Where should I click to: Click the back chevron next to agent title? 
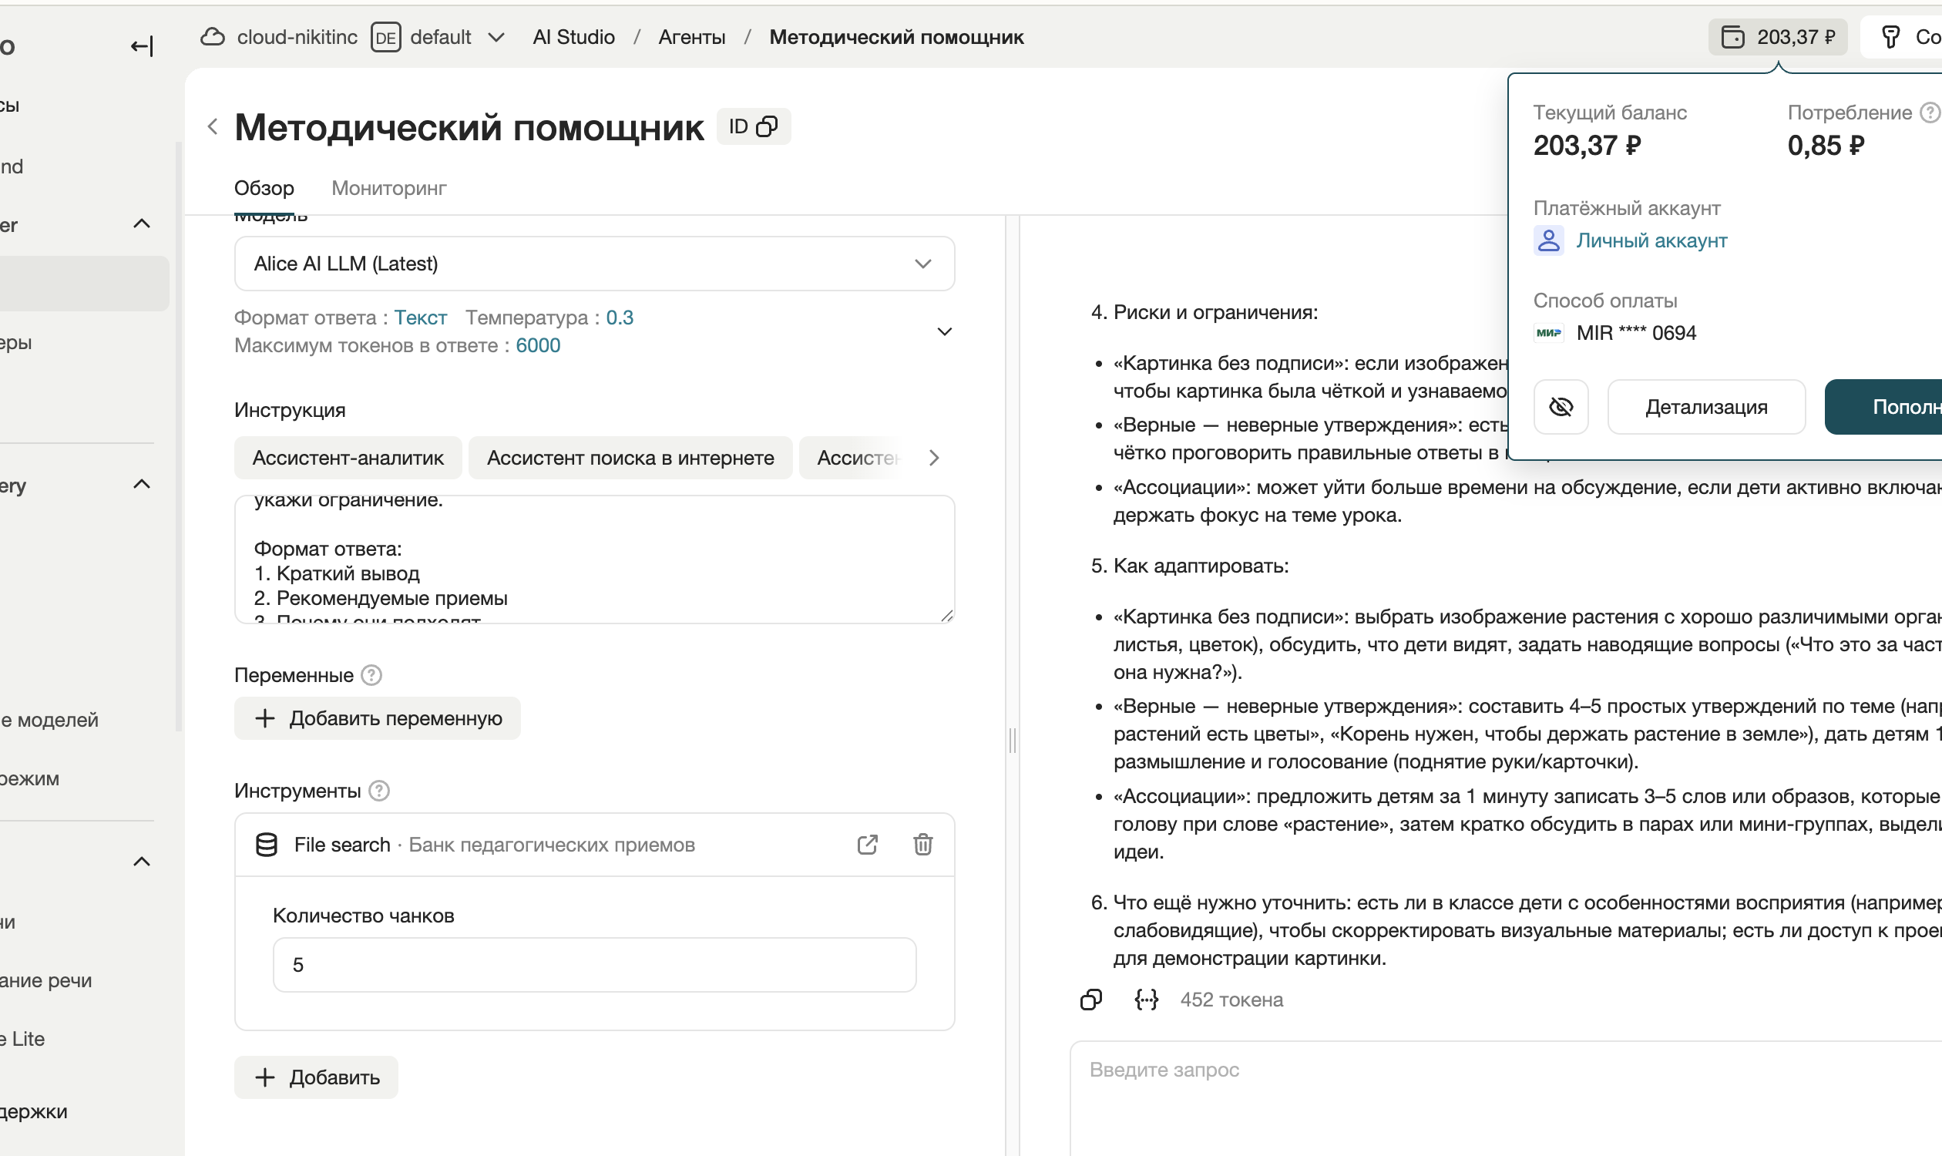[x=213, y=126]
